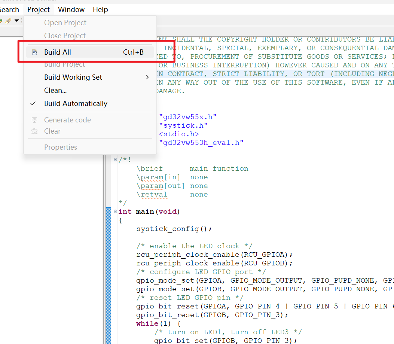Click the <stdio.h> include in the editor
This screenshot has width=394, height=344.
coord(178,134)
